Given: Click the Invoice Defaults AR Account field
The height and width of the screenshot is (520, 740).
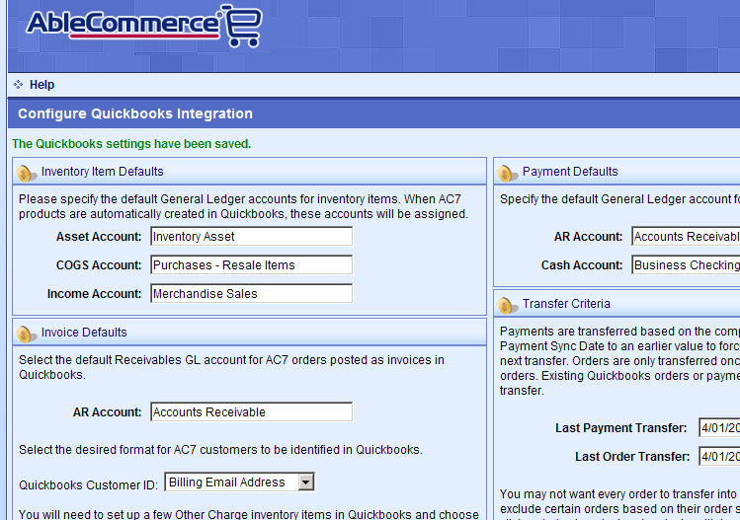Looking at the screenshot, I should (252, 412).
